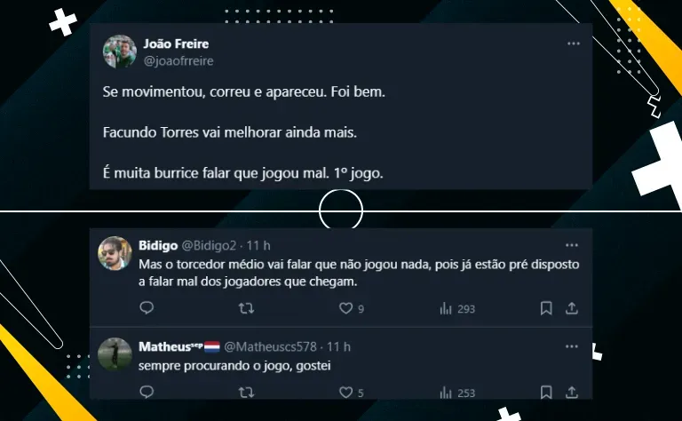
Task: Bookmark Bidigo's tweet
Action: pyautogui.click(x=546, y=308)
